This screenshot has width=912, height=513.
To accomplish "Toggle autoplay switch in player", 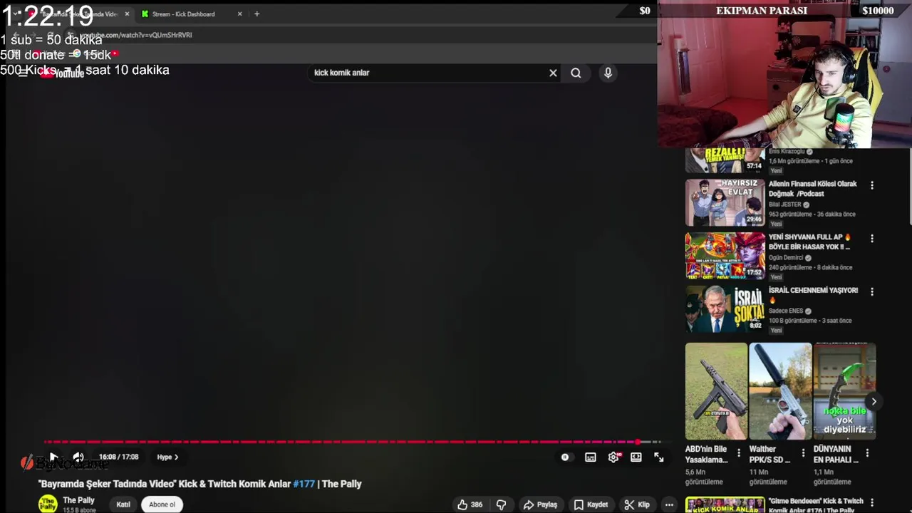I will pyautogui.click(x=565, y=457).
